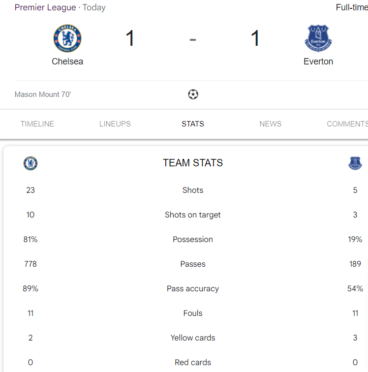Viewport: 368px width, 372px height.
Task: Click the Full-time match status label
Action: pyautogui.click(x=351, y=7)
